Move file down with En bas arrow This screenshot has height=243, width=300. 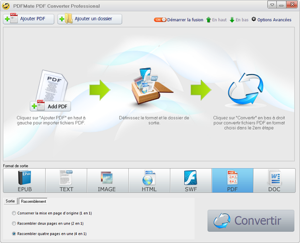239,20
